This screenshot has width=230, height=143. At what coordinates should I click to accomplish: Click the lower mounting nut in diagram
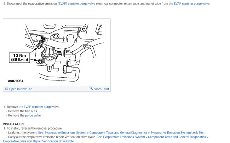pyautogui.click(x=41, y=61)
